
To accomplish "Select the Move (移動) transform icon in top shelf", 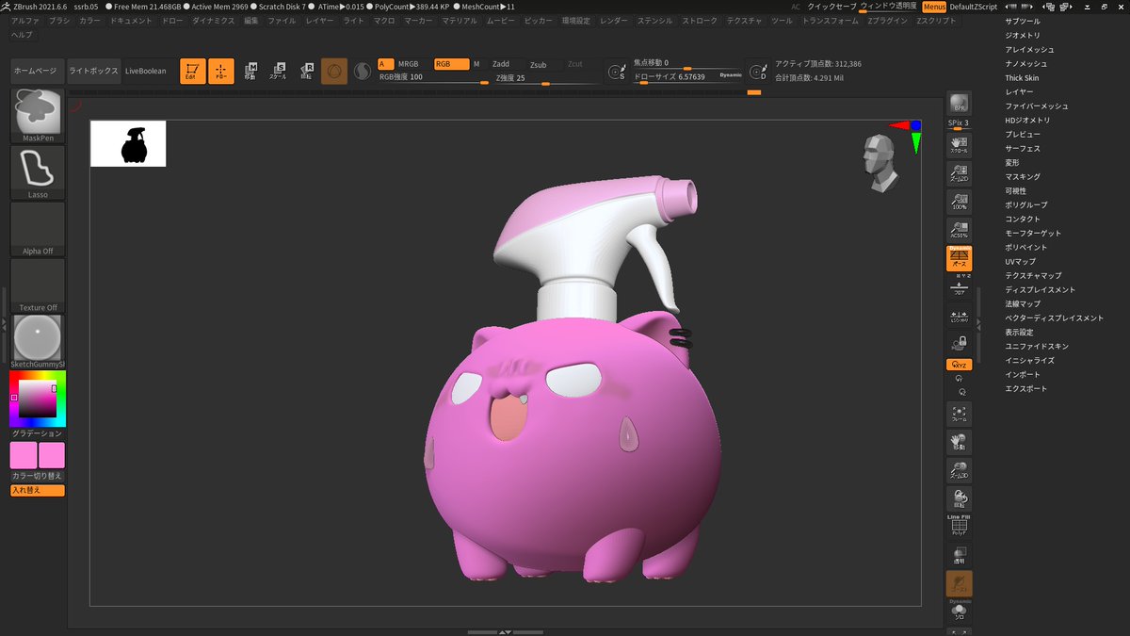I will [x=250, y=71].
